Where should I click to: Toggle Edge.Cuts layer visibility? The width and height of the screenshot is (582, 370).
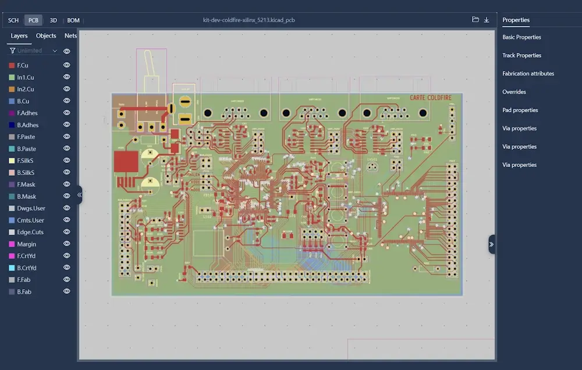(67, 232)
